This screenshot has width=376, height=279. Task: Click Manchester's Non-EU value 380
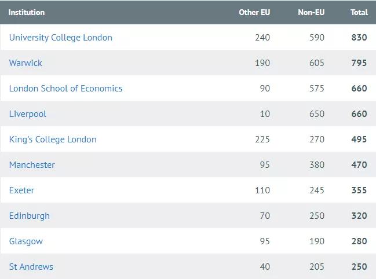pos(317,165)
